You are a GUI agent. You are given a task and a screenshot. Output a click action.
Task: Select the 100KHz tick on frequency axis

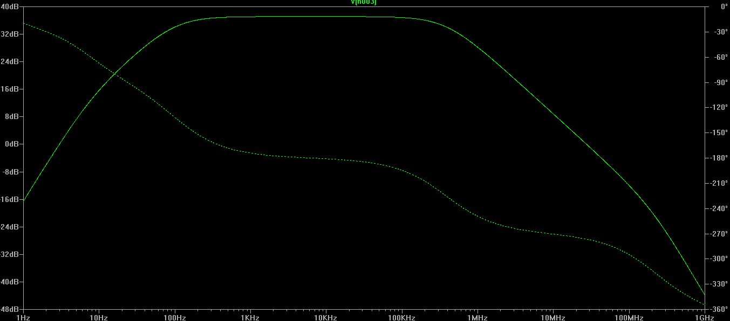(401, 318)
